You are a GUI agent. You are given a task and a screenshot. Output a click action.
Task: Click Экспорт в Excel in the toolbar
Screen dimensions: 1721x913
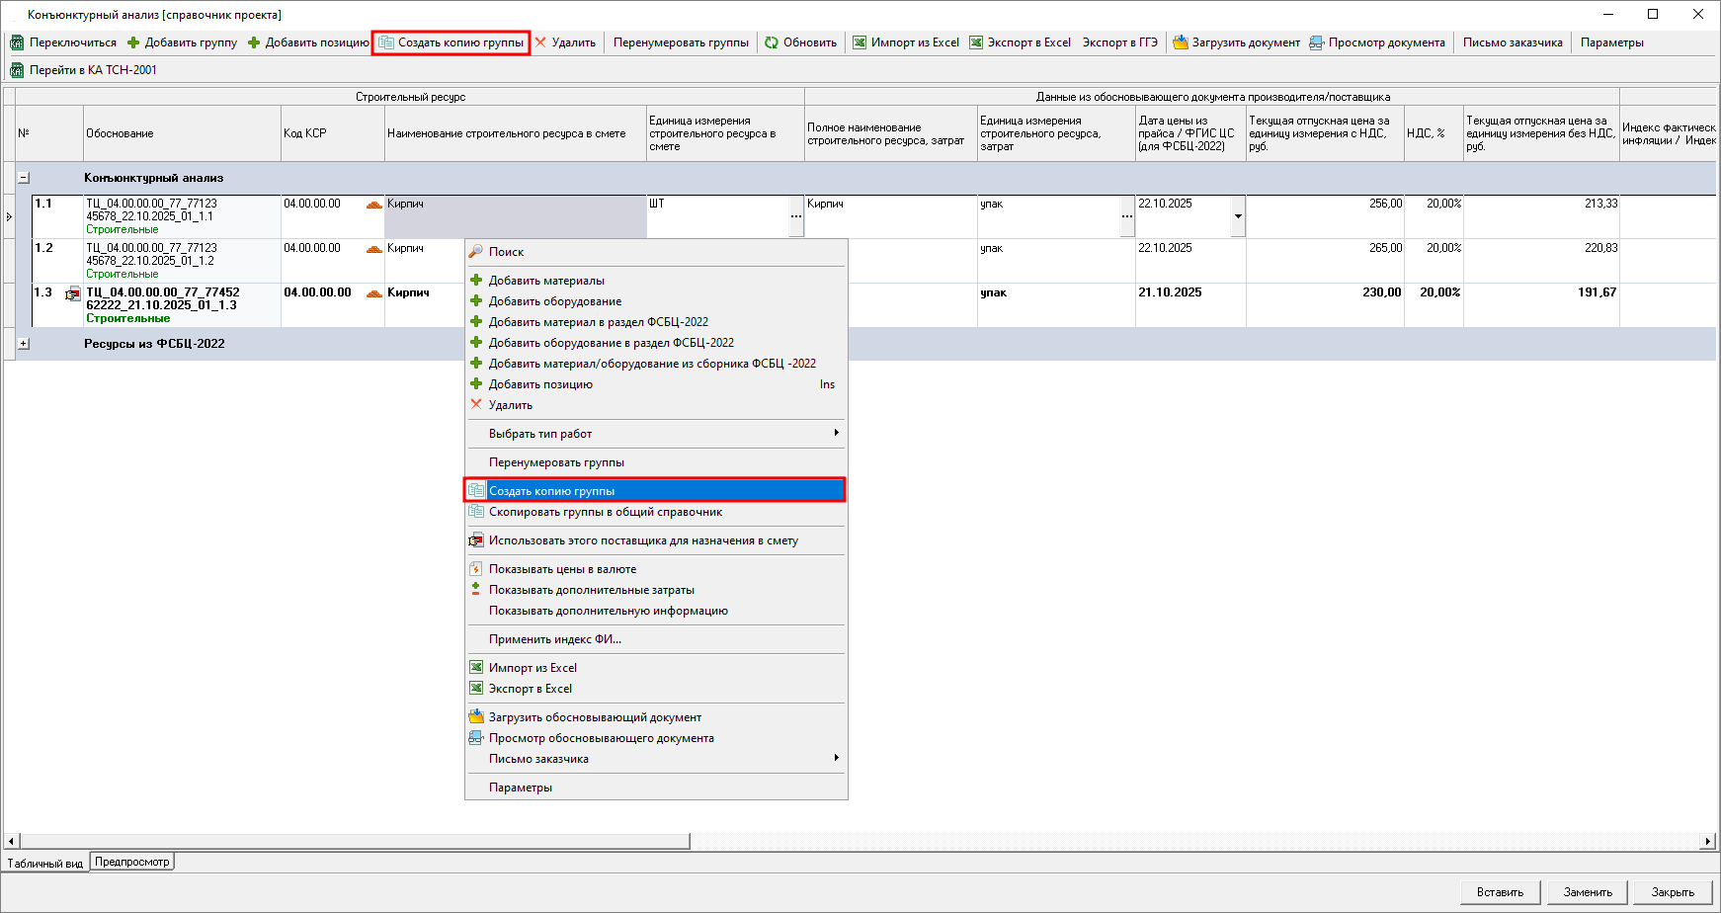(1021, 42)
